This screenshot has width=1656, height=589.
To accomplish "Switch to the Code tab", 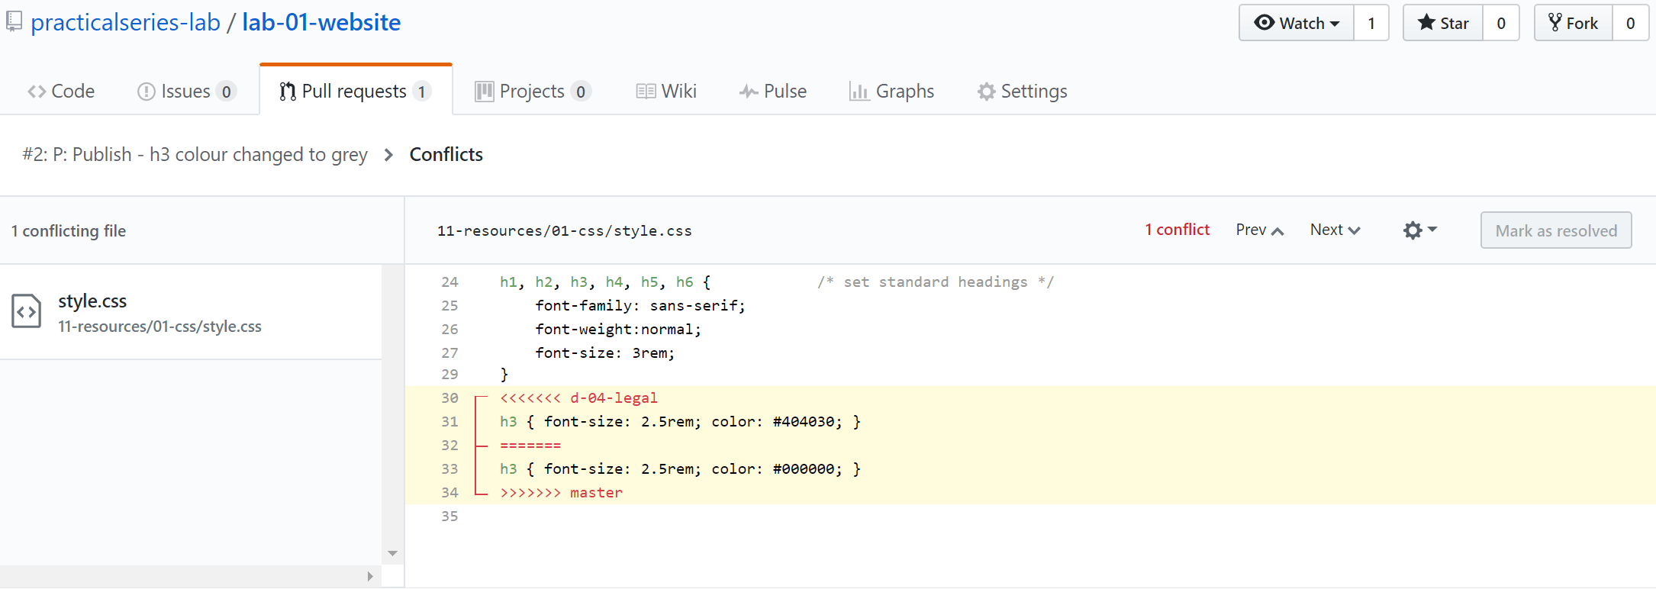I will pos(61,91).
